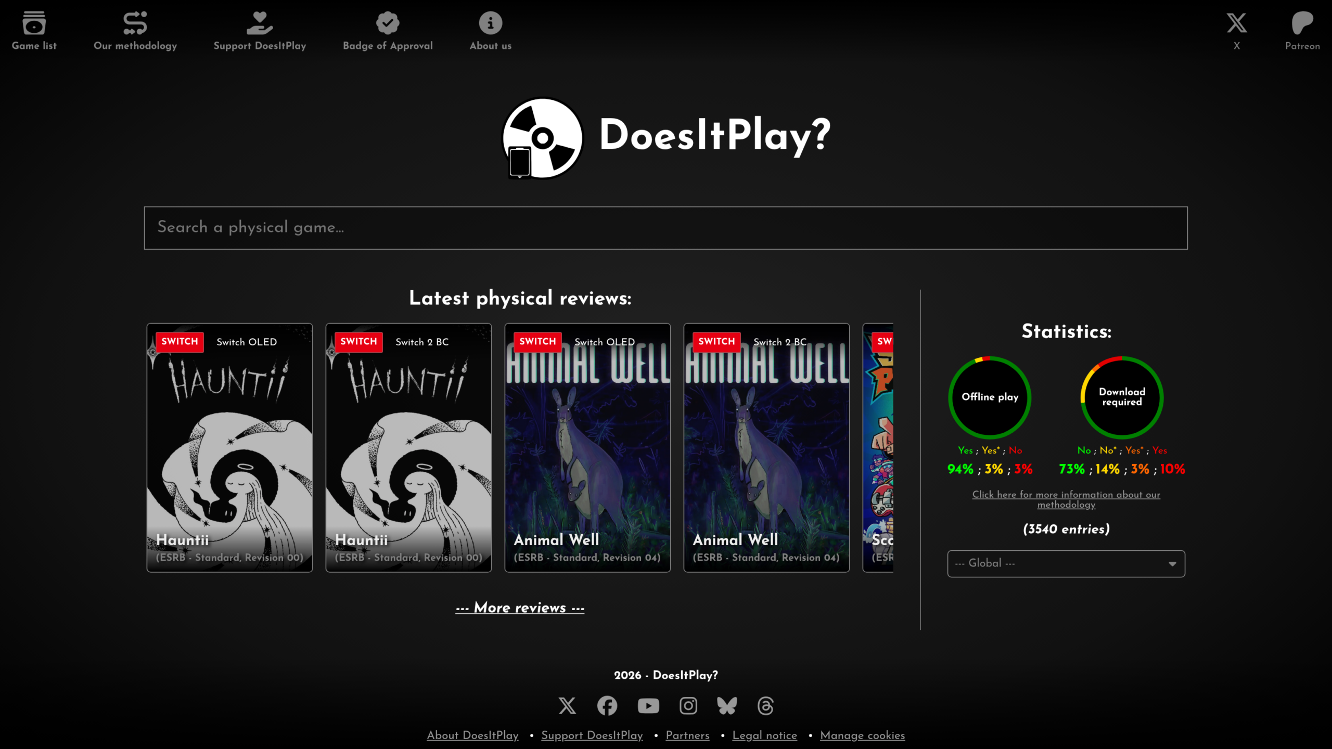Click the Support DoesItPlay hand-heart icon
This screenshot has width=1332, height=749.
(260, 23)
